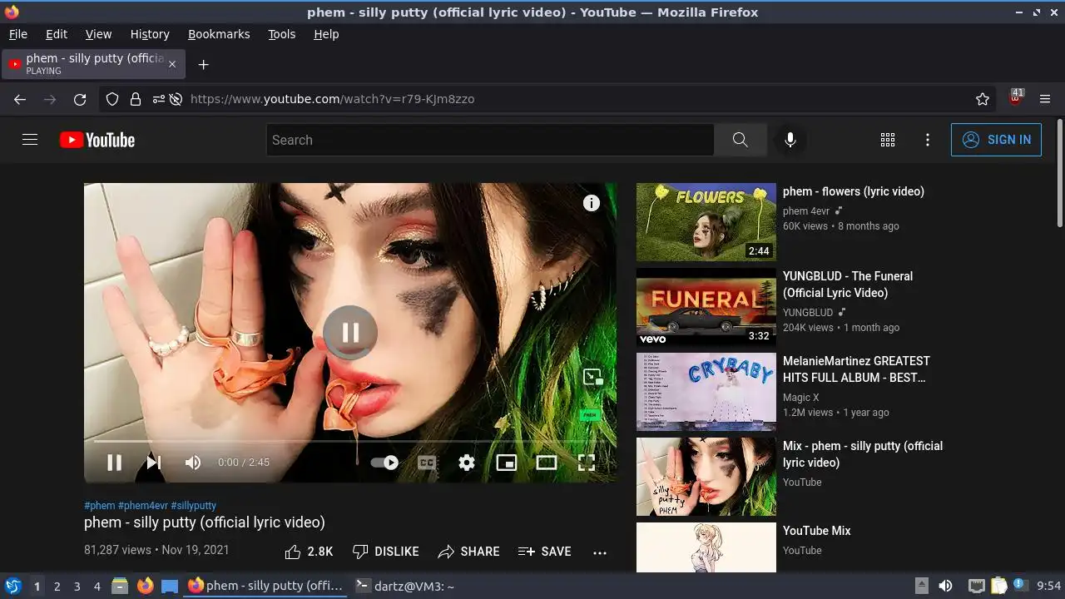Open the suggested video overlay icon
Viewport: 1065px width, 599px height.
(x=592, y=377)
